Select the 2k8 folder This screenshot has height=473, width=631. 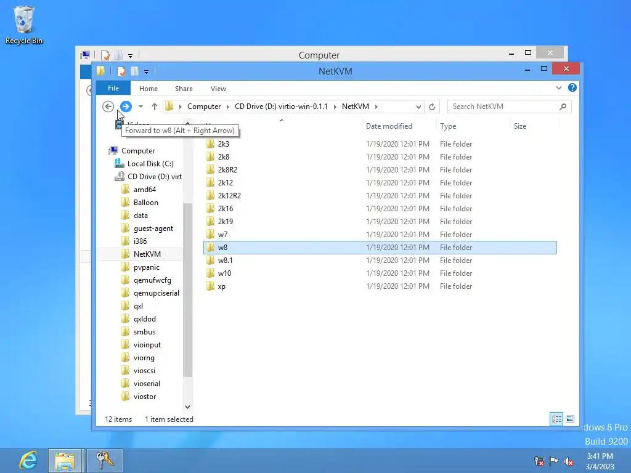point(380,157)
